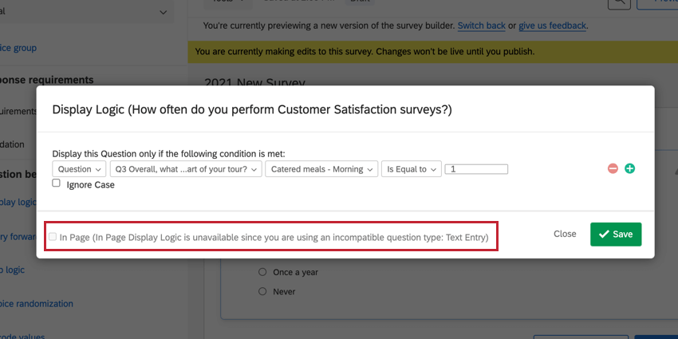The width and height of the screenshot is (678, 339).
Task: Open the 'Question' condition type dropdown
Action: pos(79,169)
